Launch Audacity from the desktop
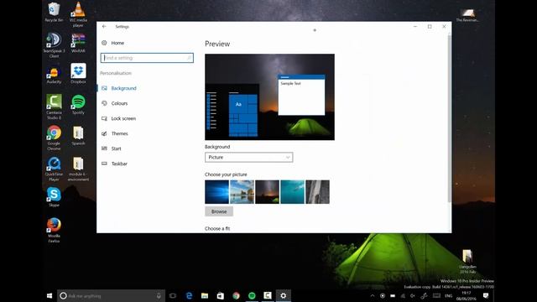 (x=54, y=75)
